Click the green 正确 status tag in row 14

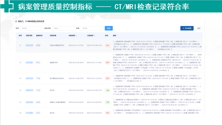(x=108, y=90)
